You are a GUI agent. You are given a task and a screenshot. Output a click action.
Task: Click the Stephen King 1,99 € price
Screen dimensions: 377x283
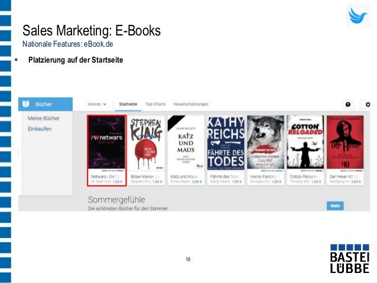pyautogui.click(x=157, y=181)
